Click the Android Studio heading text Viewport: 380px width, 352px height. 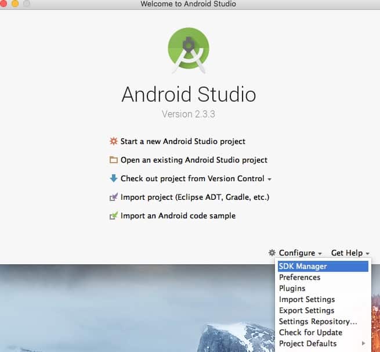tap(189, 94)
